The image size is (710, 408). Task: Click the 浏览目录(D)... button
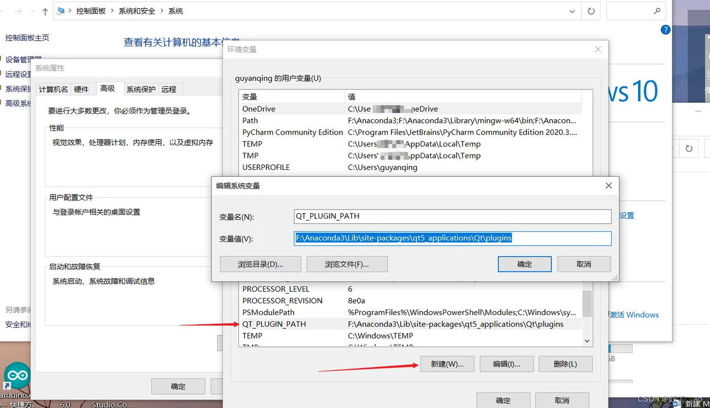pos(261,264)
